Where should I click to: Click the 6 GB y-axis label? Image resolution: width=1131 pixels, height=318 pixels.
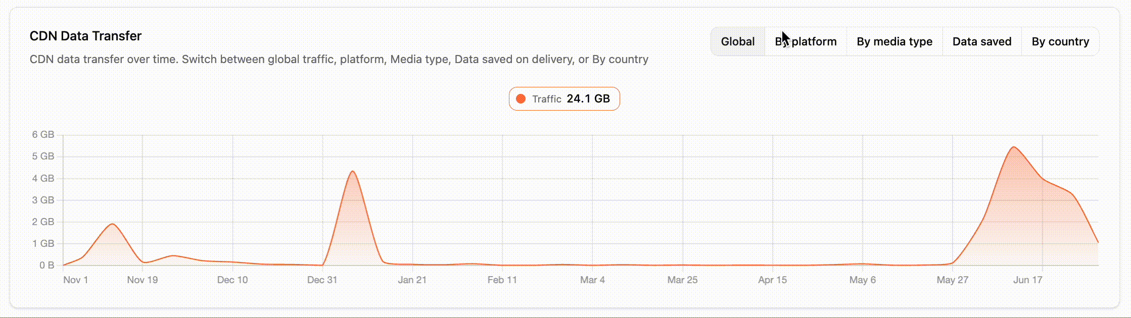(x=43, y=135)
